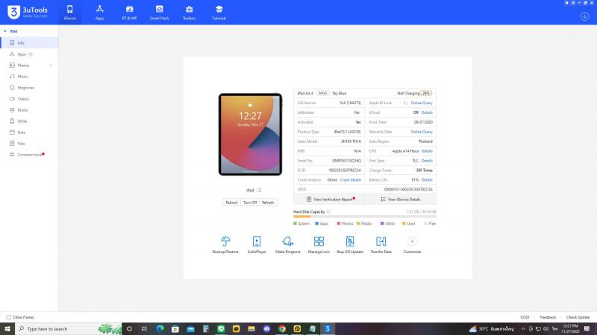Screen dimensions: 597x335
Task: Launch 3uAirPlayer from the shortcuts row
Action: pyautogui.click(x=257, y=241)
